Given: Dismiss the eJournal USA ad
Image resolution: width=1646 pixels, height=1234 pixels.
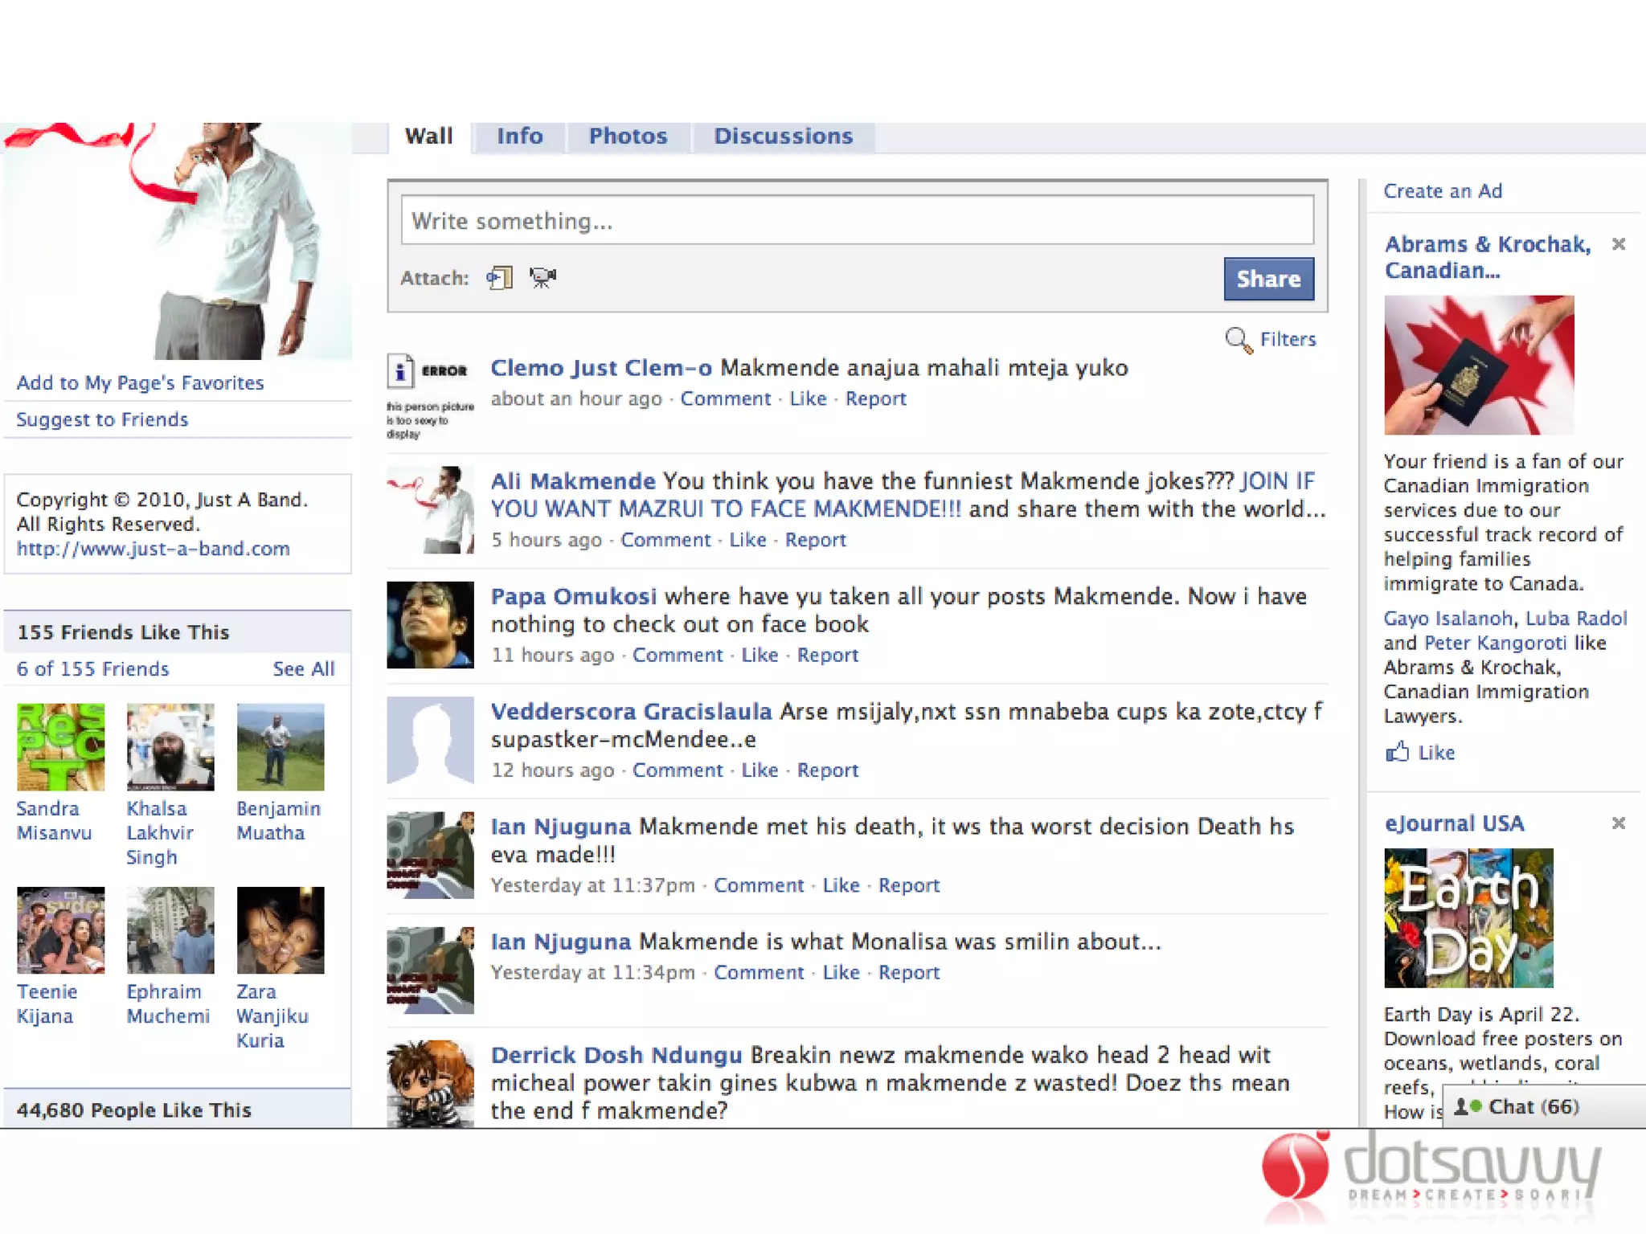Looking at the screenshot, I should (x=1619, y=823).
